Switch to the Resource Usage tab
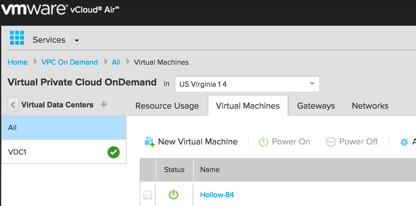This screenshot has width=416, height=206. 167,106
